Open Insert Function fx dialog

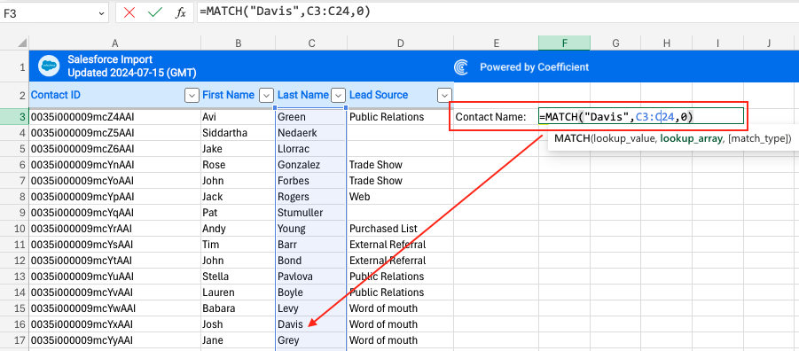point(180,12)
